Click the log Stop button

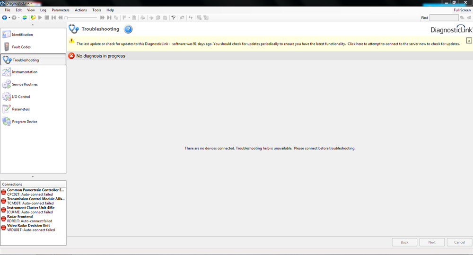(x=47, y=18)
